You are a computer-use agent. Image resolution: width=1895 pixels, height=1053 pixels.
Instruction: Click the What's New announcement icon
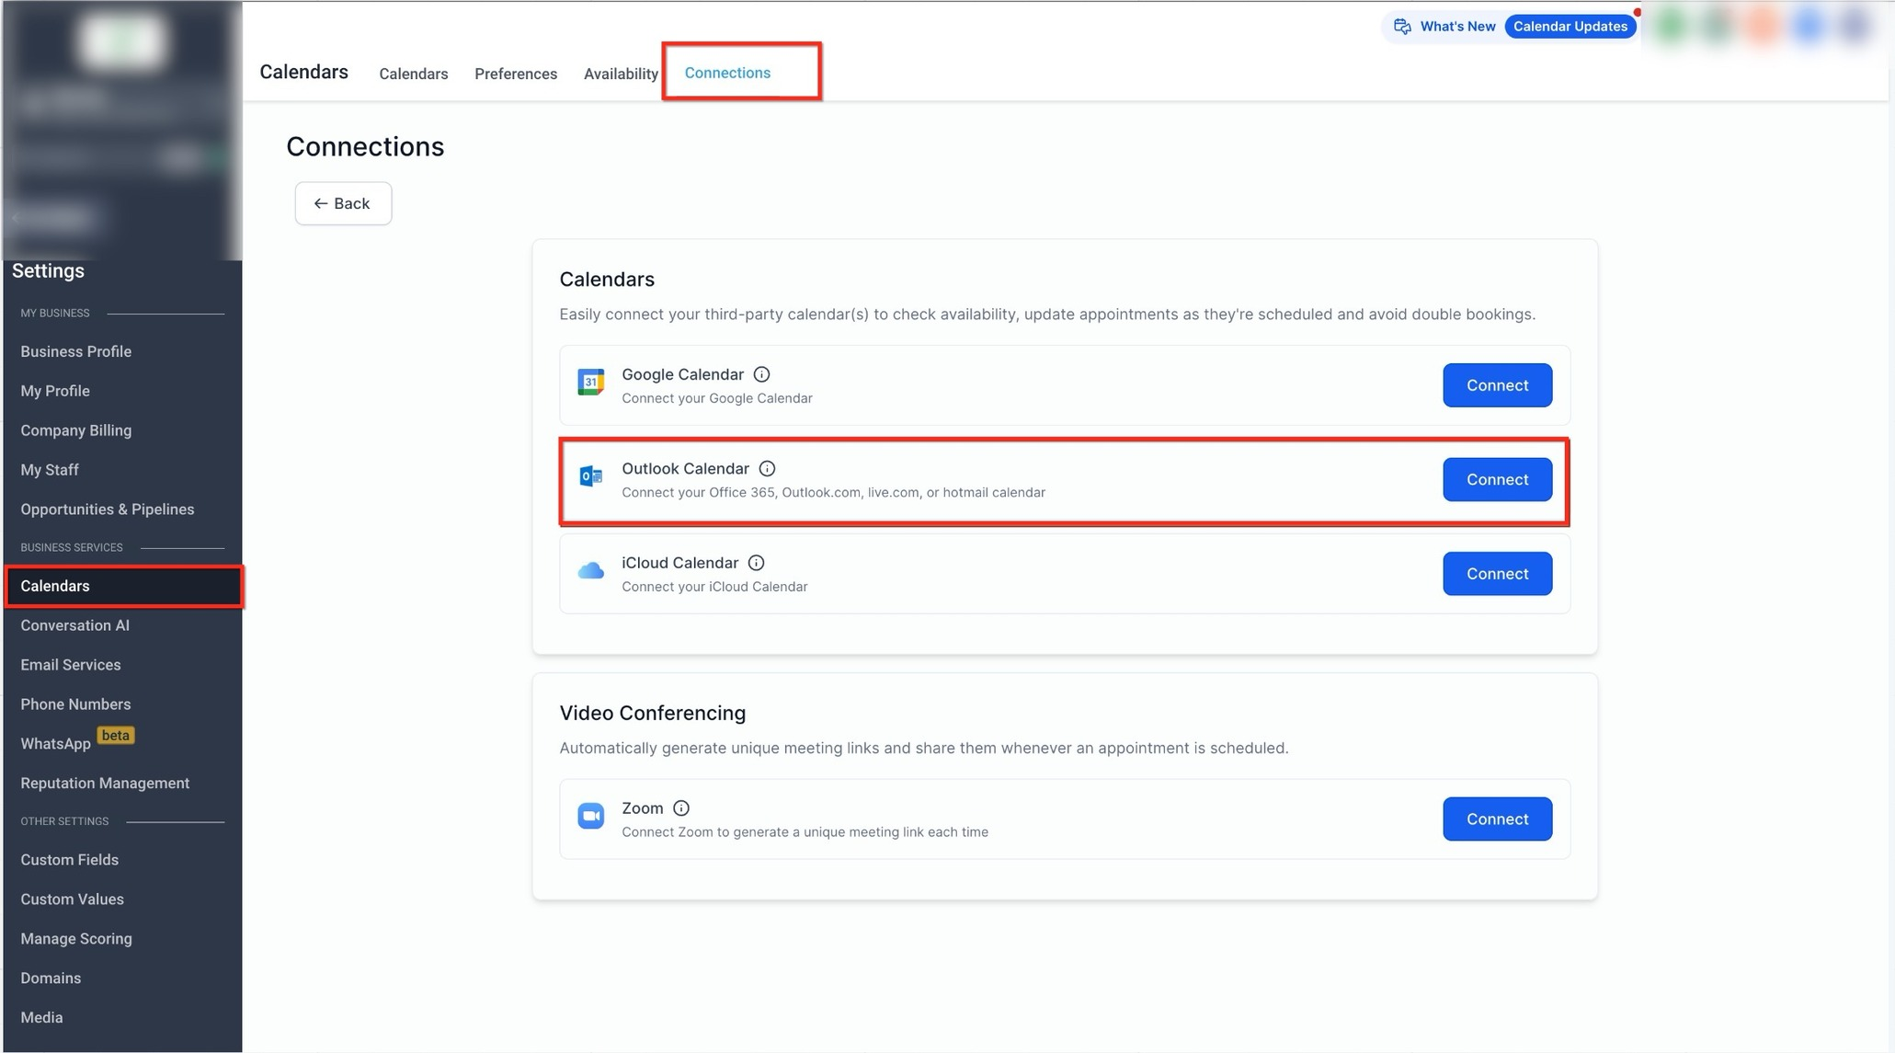[x=1402, y=27]
